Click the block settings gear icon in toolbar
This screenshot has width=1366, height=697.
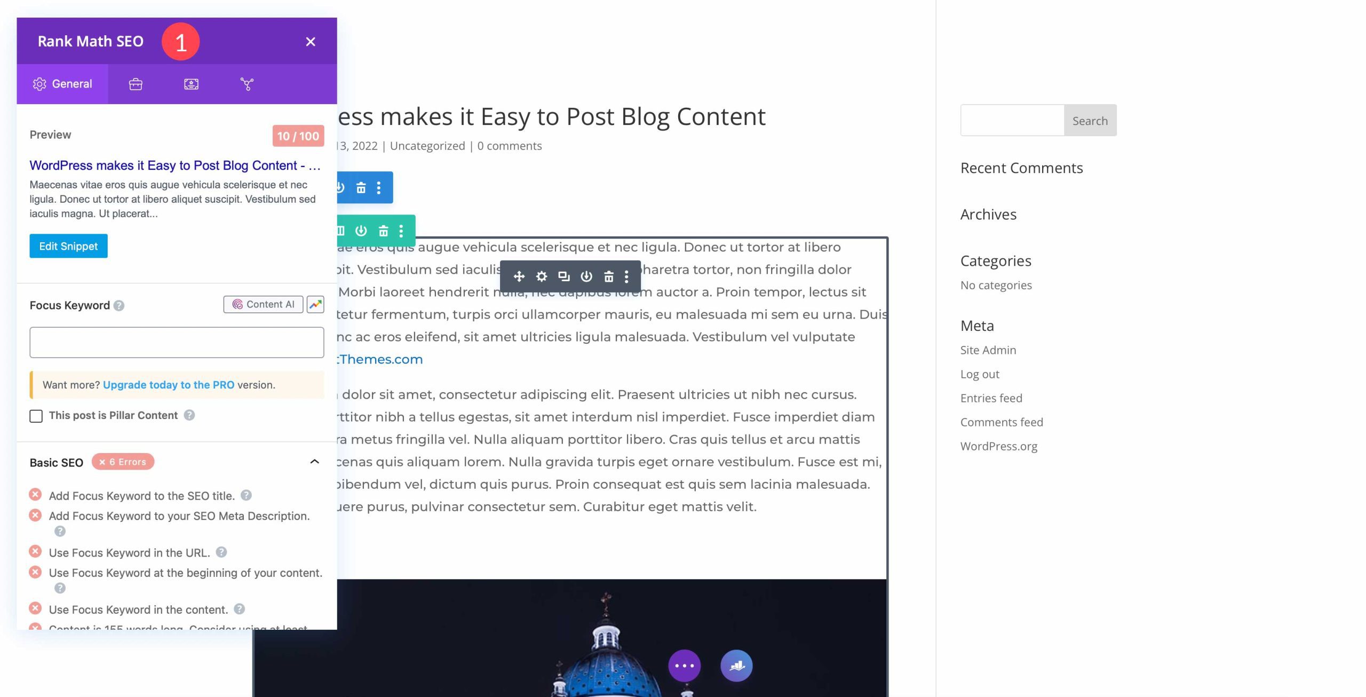541,275
